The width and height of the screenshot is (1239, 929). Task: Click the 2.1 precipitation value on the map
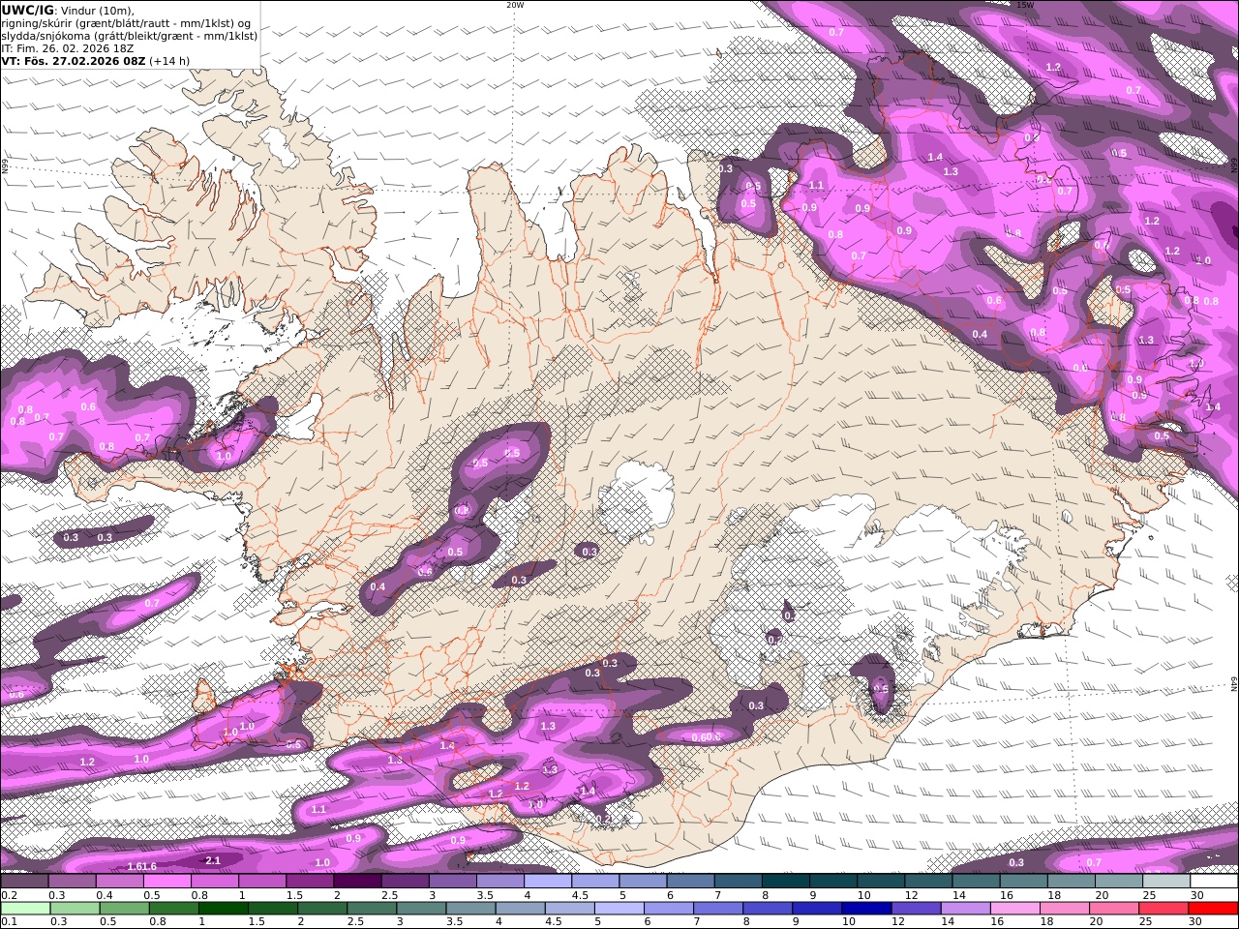(x=214, y=860)
